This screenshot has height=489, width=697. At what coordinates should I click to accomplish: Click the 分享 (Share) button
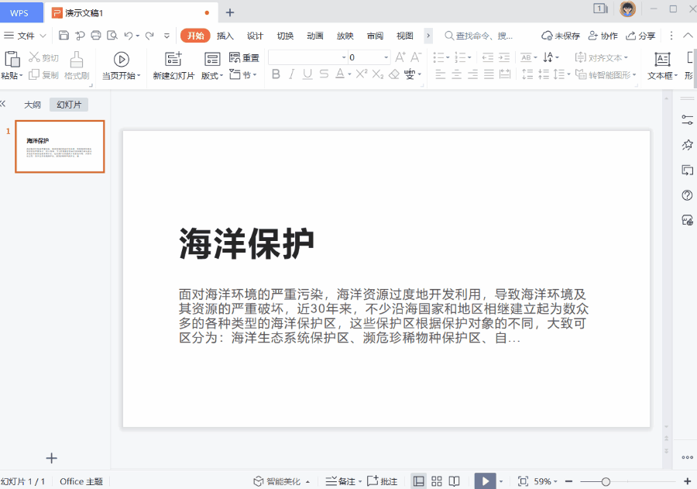(640, 36)
